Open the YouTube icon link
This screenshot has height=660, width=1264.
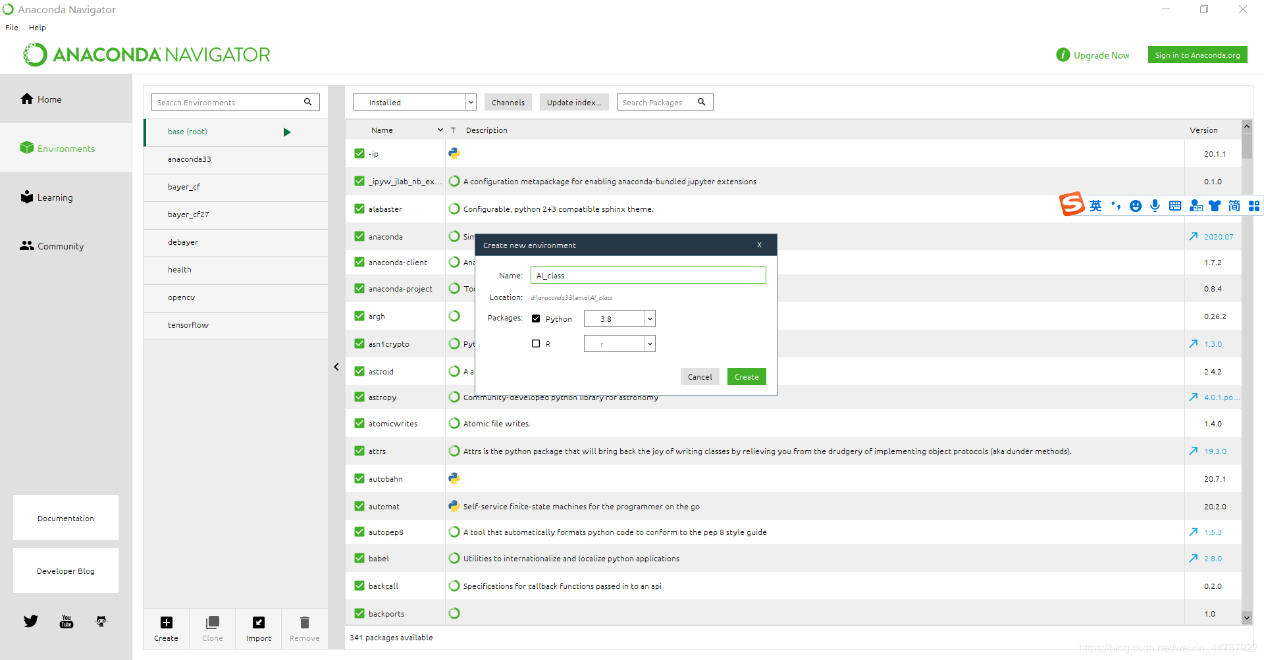click(66, 621)
